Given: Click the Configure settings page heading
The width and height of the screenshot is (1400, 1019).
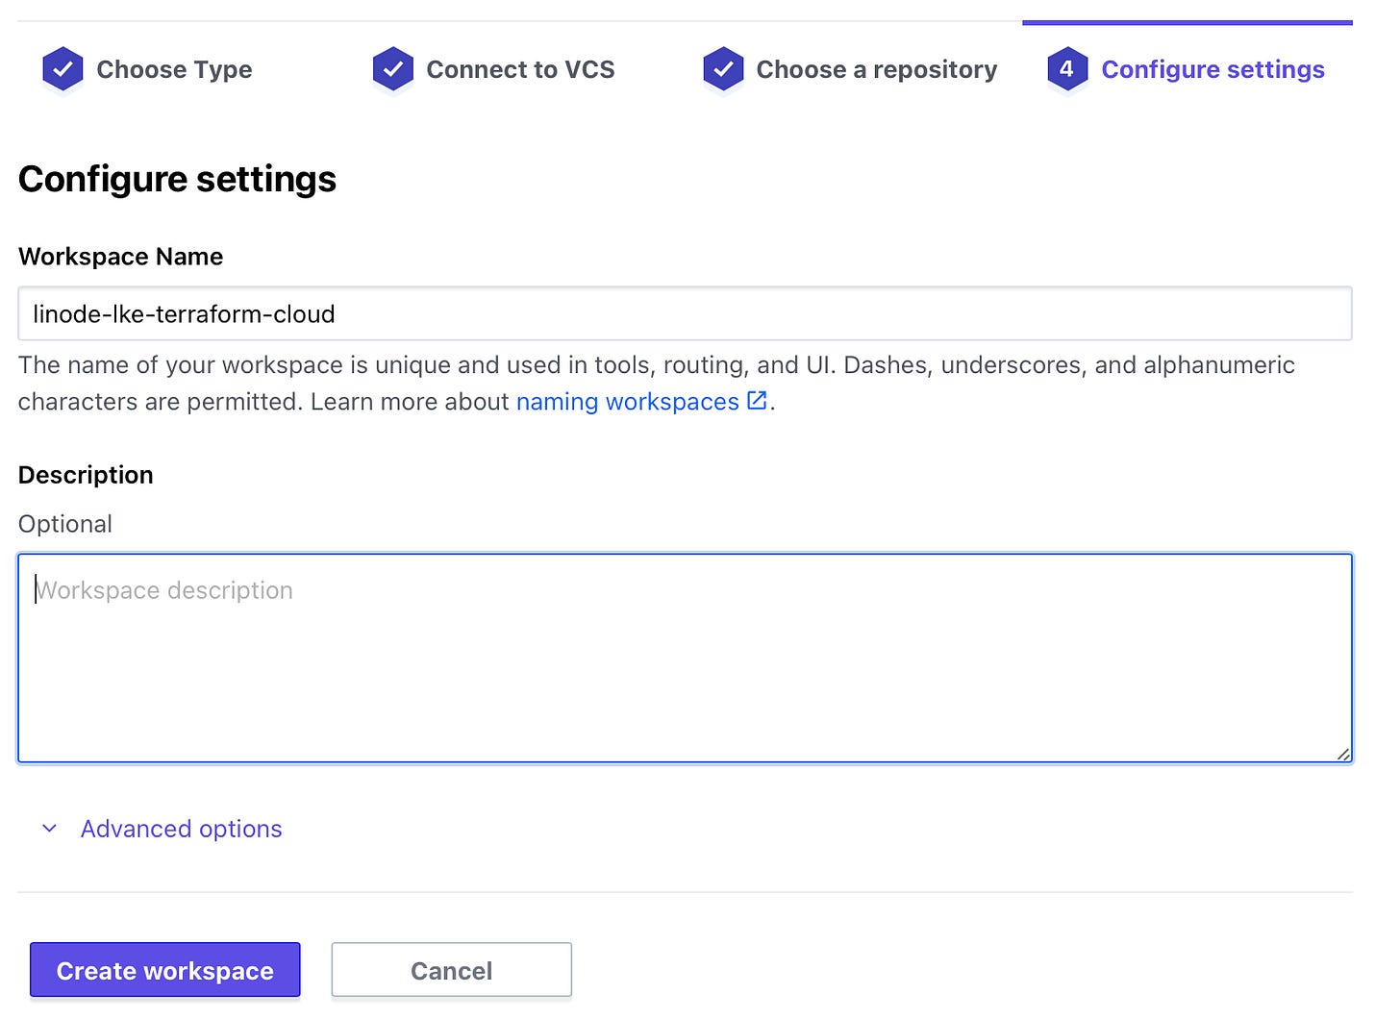Looking at the screenshot, I should coord(177,179).
